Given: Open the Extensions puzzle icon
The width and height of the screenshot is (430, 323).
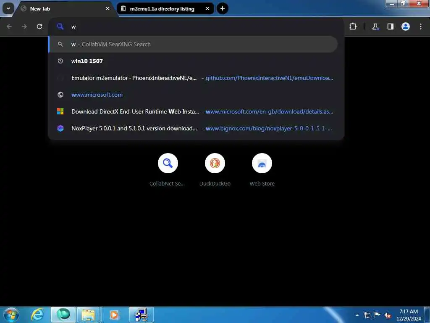Looking at the screenshot, I should pyautogui.click(x=353, y=26).
